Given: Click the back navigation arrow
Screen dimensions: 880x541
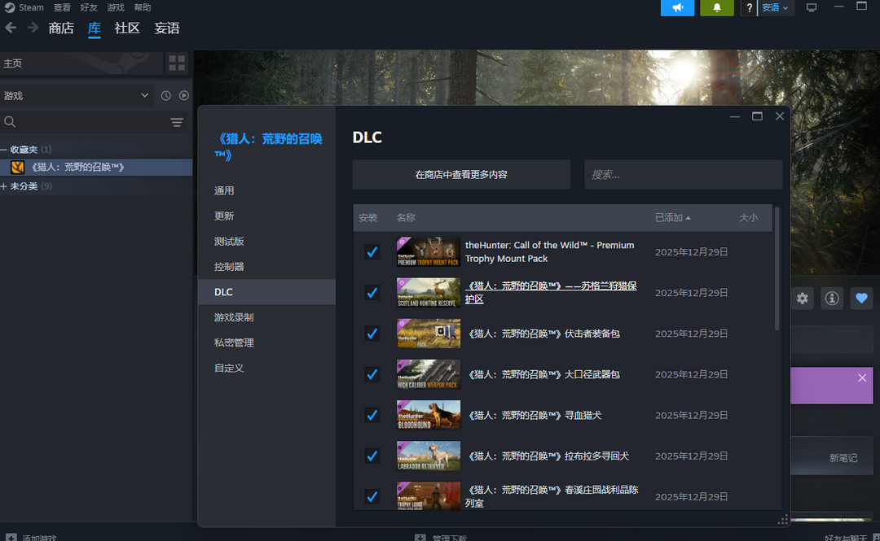Looking at the screenshot, I should click(11, 28).
